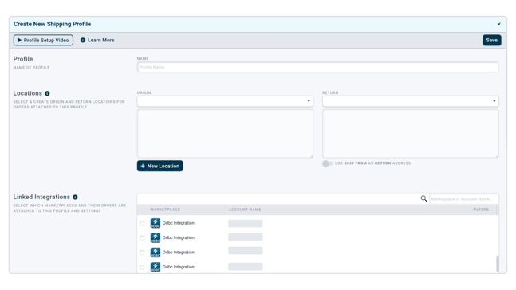The image size is (516, 290).
Task: Open the Return location dropdown
Action: point(411,101)
